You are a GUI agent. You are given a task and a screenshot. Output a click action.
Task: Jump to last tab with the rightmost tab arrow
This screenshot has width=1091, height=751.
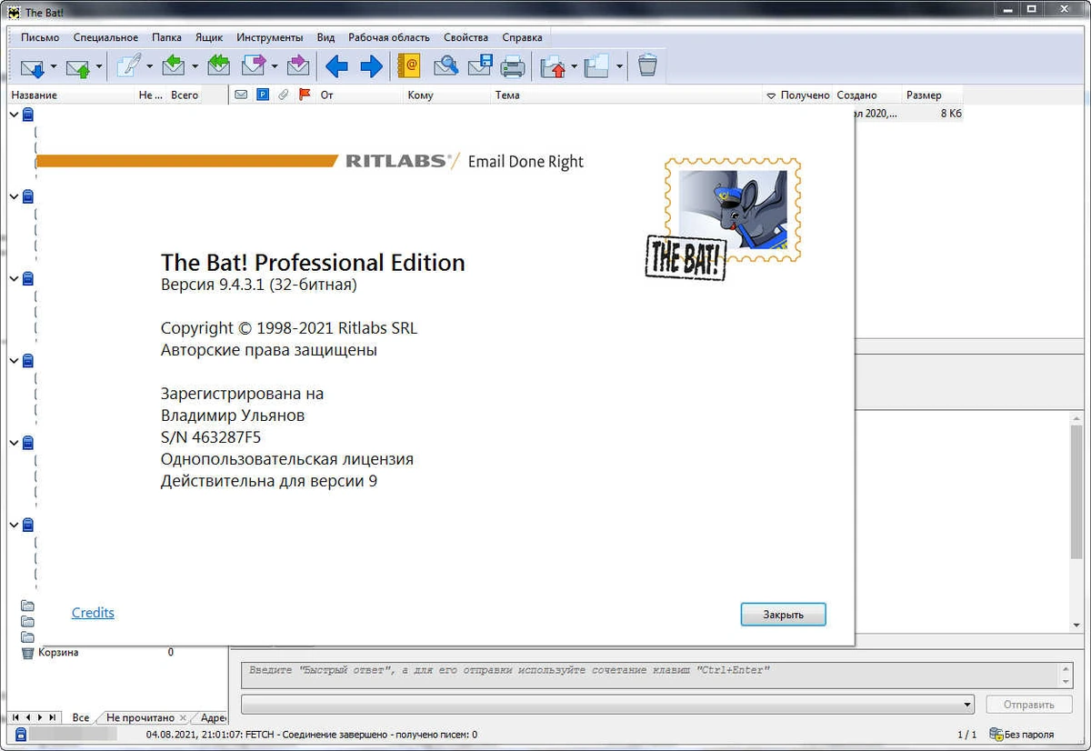point(53,717)
